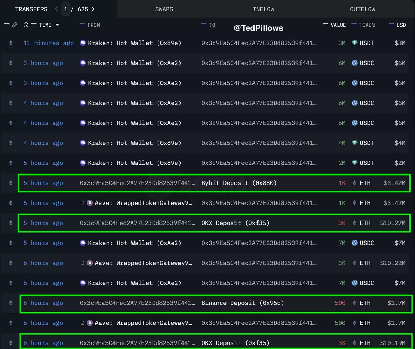The image size is (415, 349).
Task: Open Kraken Hot Wallet (0x89e) in the $3M row
Action: coord(135,43)
